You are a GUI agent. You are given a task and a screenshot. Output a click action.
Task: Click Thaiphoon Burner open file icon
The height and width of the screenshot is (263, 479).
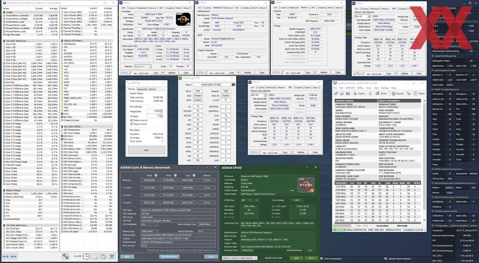pyautogui.click(x=342, y=93)
